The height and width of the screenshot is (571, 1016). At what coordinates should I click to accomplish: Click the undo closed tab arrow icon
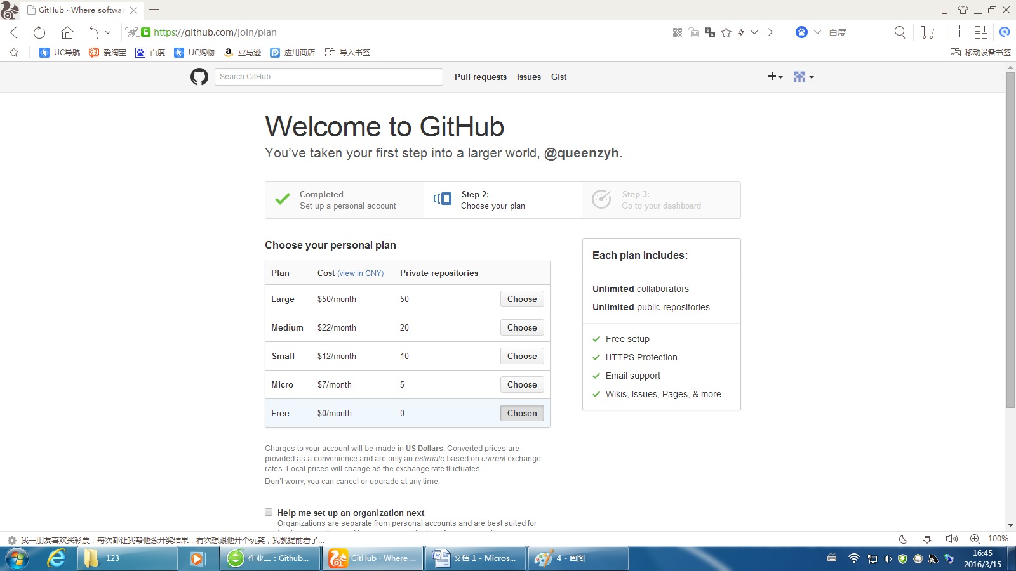click(x=93, y=32)
